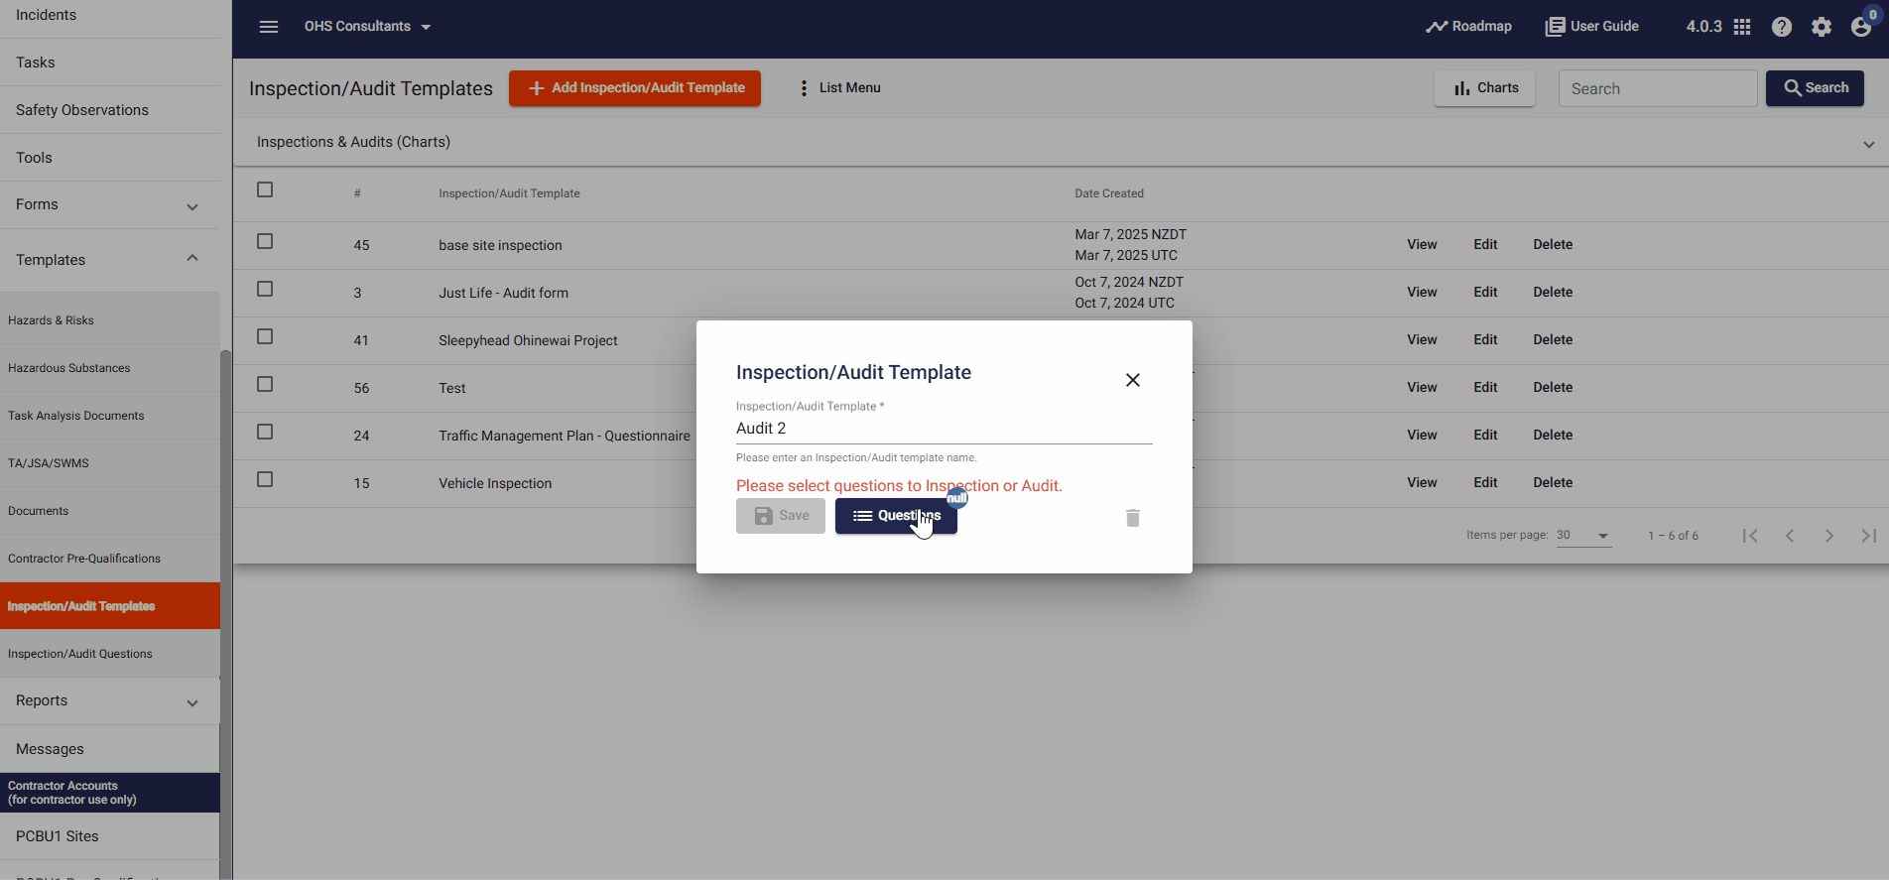Go to the previous page
The height and width of the screenshot is (880, 1889).
[1790, 536]
